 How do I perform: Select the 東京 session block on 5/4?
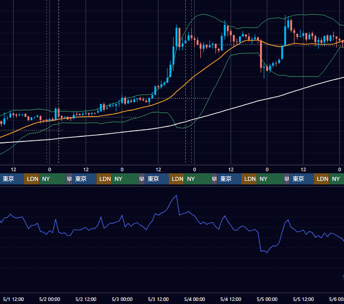coord(229,179)
